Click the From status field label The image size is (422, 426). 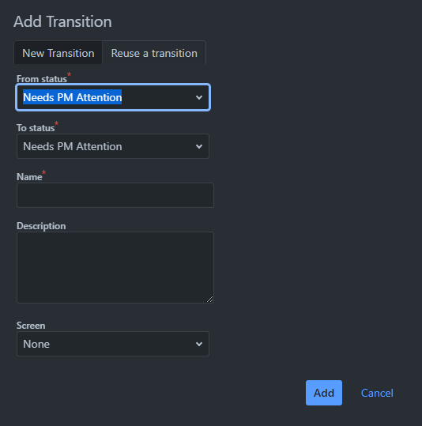[42, 79]
